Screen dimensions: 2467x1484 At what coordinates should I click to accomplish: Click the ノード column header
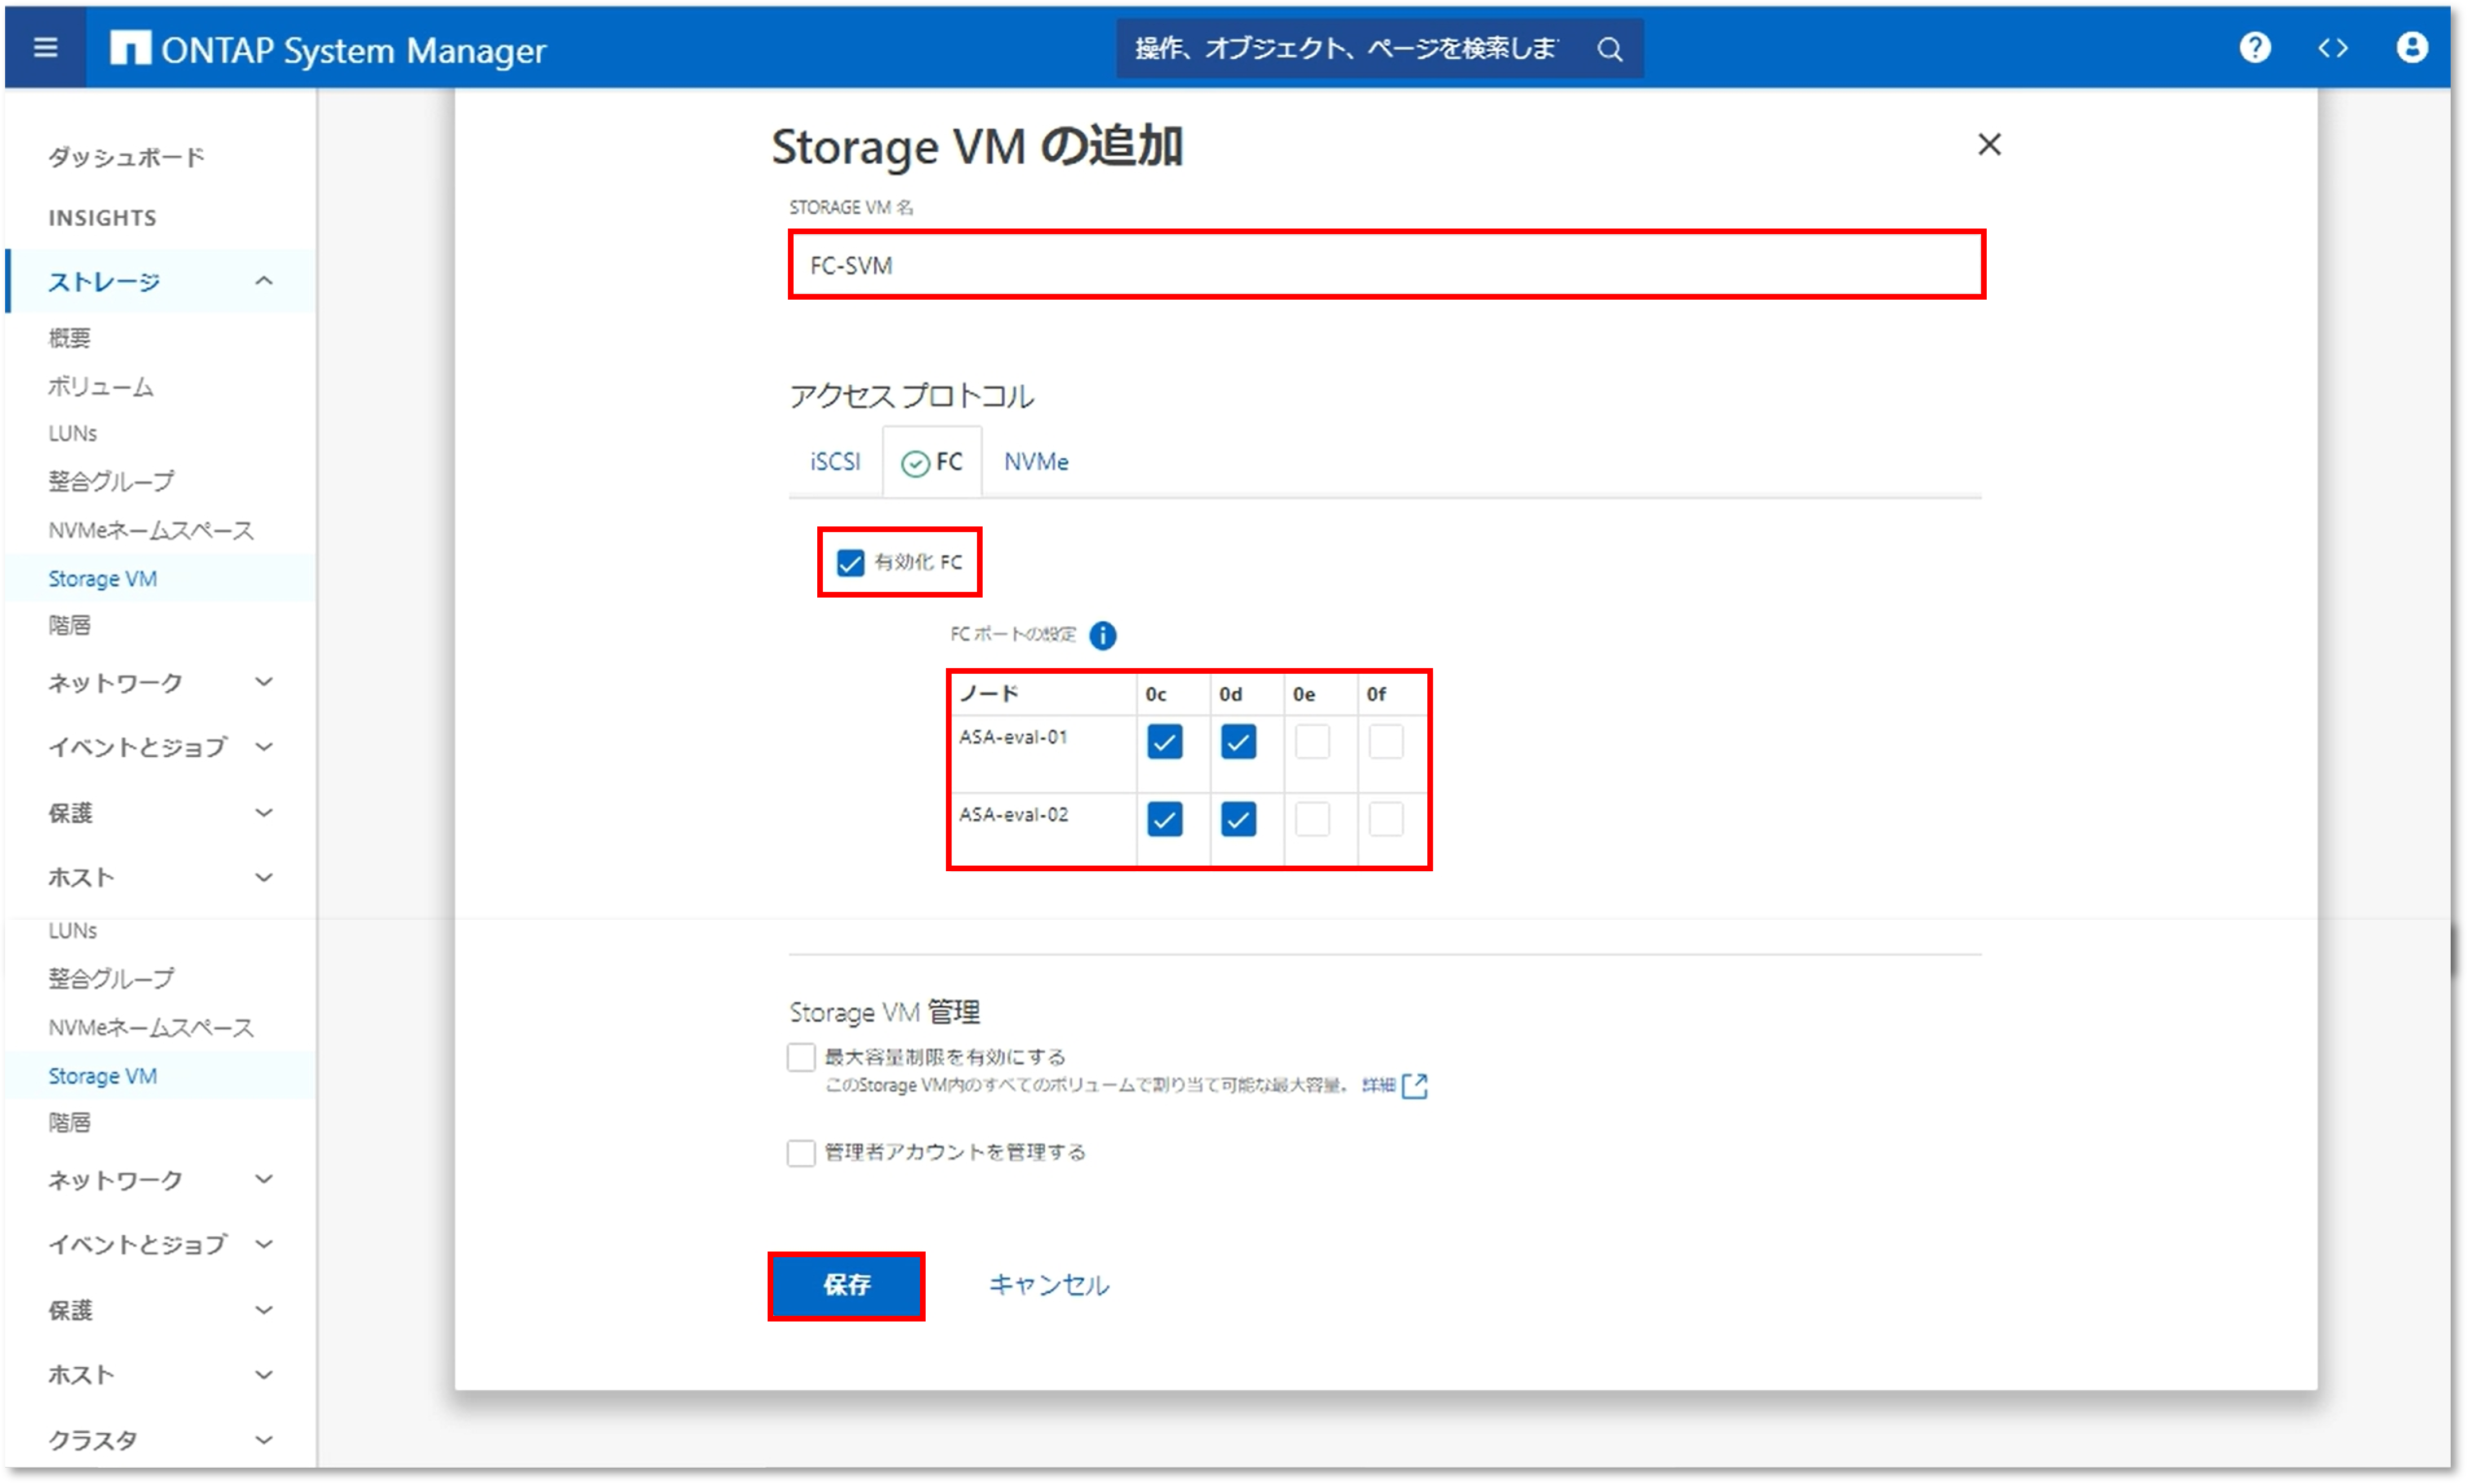(988, 694)
